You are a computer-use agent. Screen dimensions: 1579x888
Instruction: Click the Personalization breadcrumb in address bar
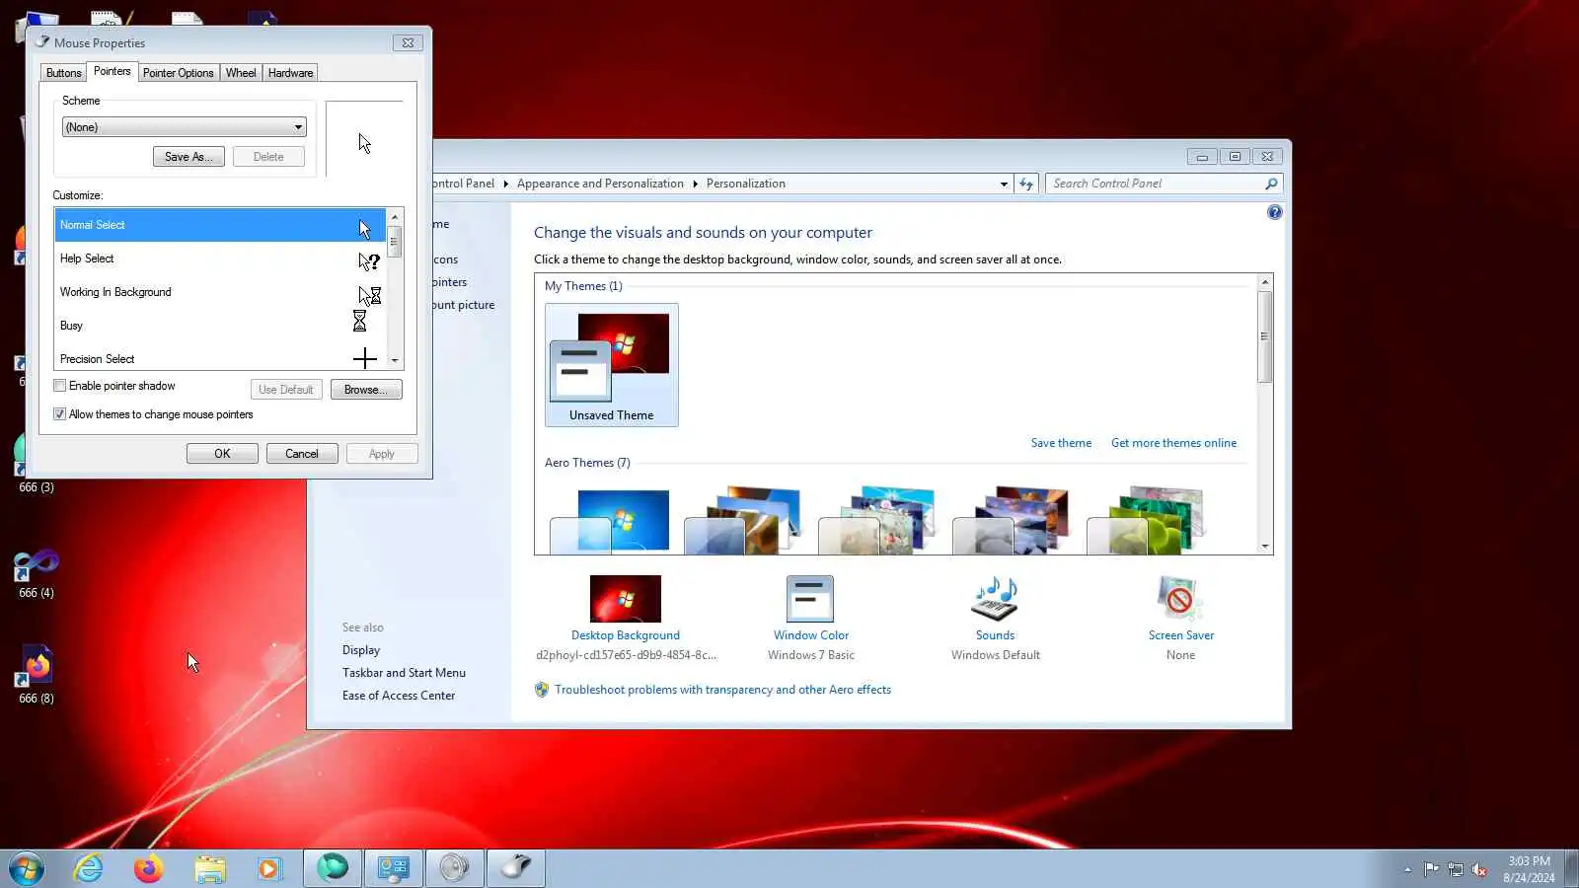(x=746, y=184)
